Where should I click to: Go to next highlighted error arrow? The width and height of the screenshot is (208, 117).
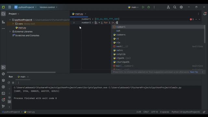199,19
